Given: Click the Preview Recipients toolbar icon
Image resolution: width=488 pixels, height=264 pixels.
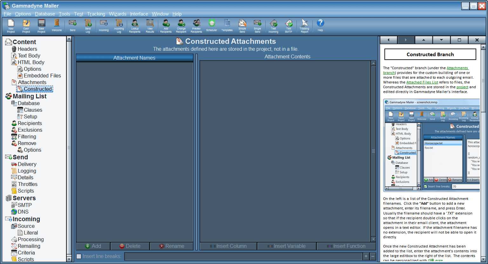Looking at the screenshot, I should [x=196, y=26].
